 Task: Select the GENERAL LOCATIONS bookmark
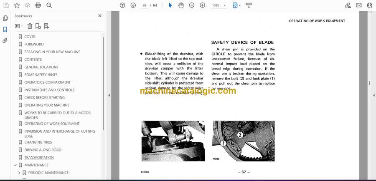click(41, 67)
